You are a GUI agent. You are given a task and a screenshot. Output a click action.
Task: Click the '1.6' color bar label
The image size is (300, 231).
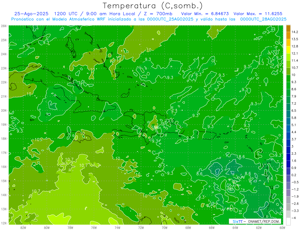tap(293, 161)
